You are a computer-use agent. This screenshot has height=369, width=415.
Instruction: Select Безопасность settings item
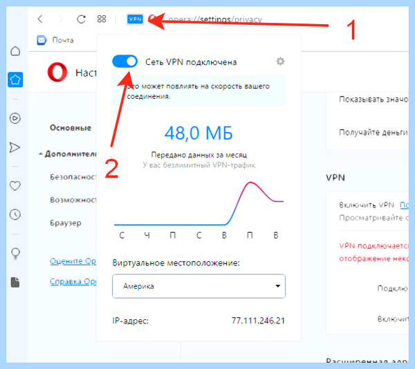[73, 177]
